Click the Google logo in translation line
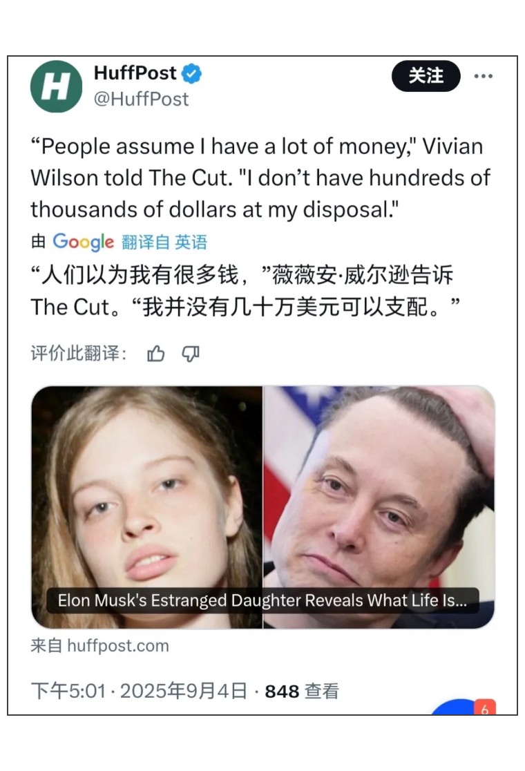The image size is (525, 771). 83,242
